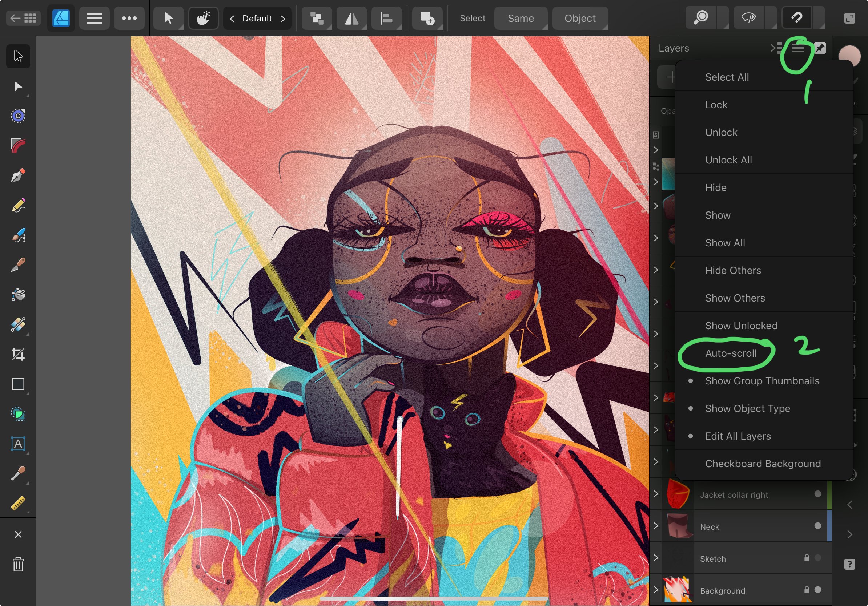This screenshot has height=606, width=868.
Task: Click the flip horizontal icon
Action: click(x=351, y=18)
